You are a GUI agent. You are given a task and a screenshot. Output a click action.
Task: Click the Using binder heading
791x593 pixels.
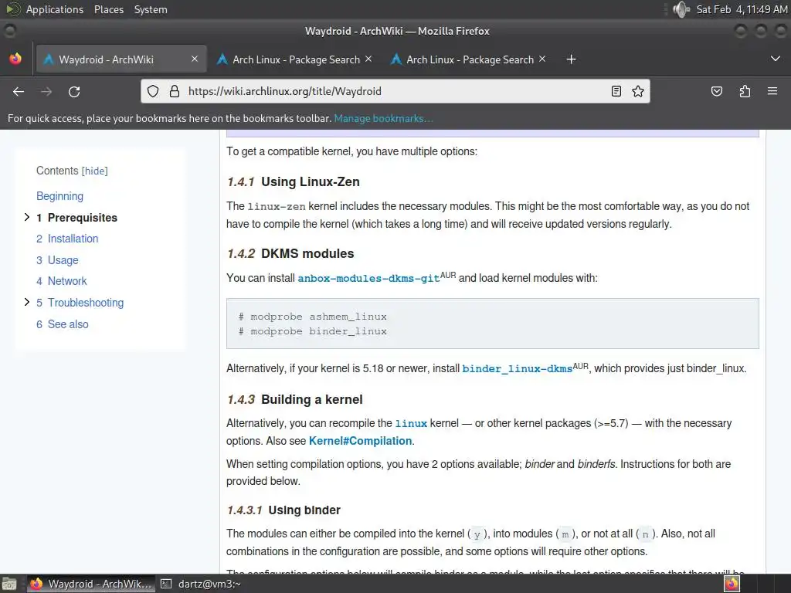pos(304,510)
